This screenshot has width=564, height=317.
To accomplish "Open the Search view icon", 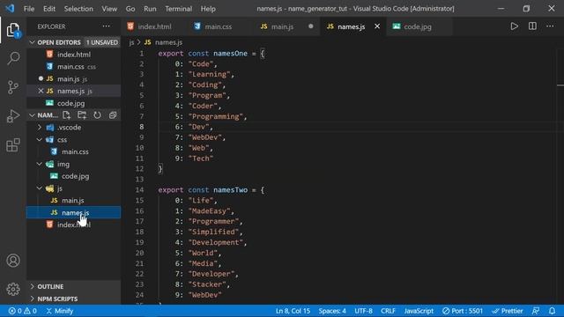I will click(13, 58).
